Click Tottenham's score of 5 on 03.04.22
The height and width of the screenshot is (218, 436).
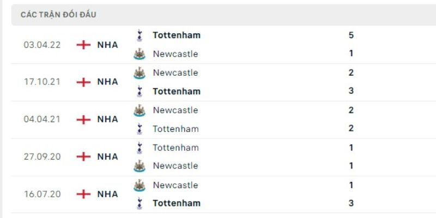(351, 35)
